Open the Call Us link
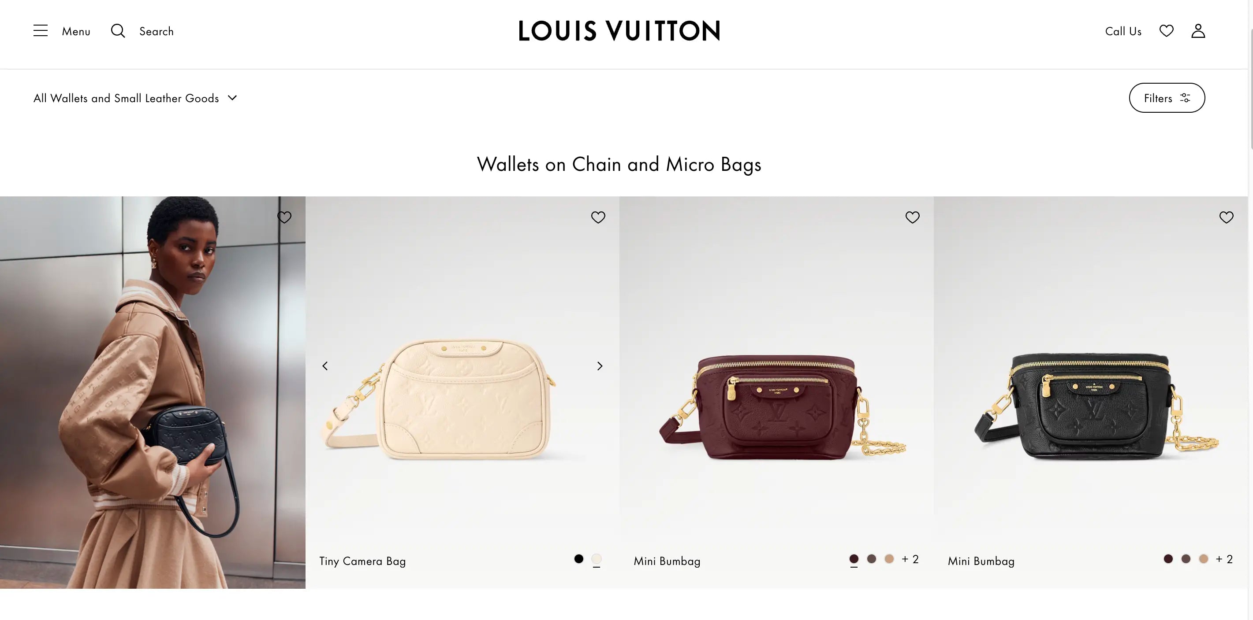 pyautogui.click(x=1122, y=31)
